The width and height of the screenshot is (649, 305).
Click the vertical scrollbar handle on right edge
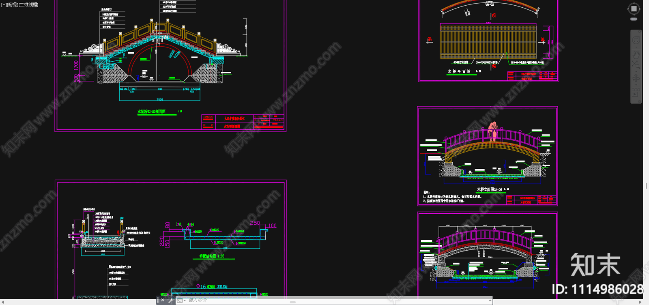(x=646, y=186)
